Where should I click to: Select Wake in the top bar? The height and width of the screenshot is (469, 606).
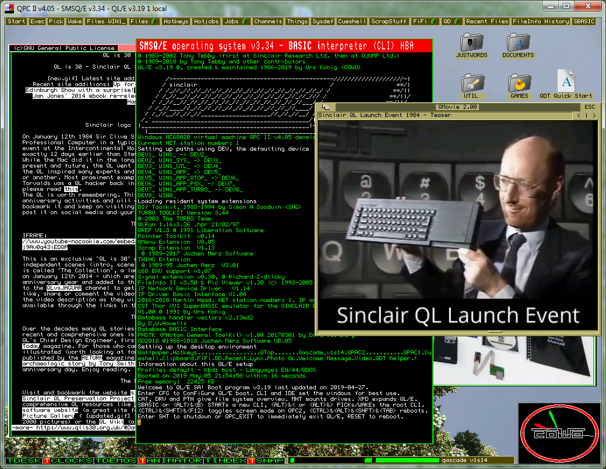(75, 22)
